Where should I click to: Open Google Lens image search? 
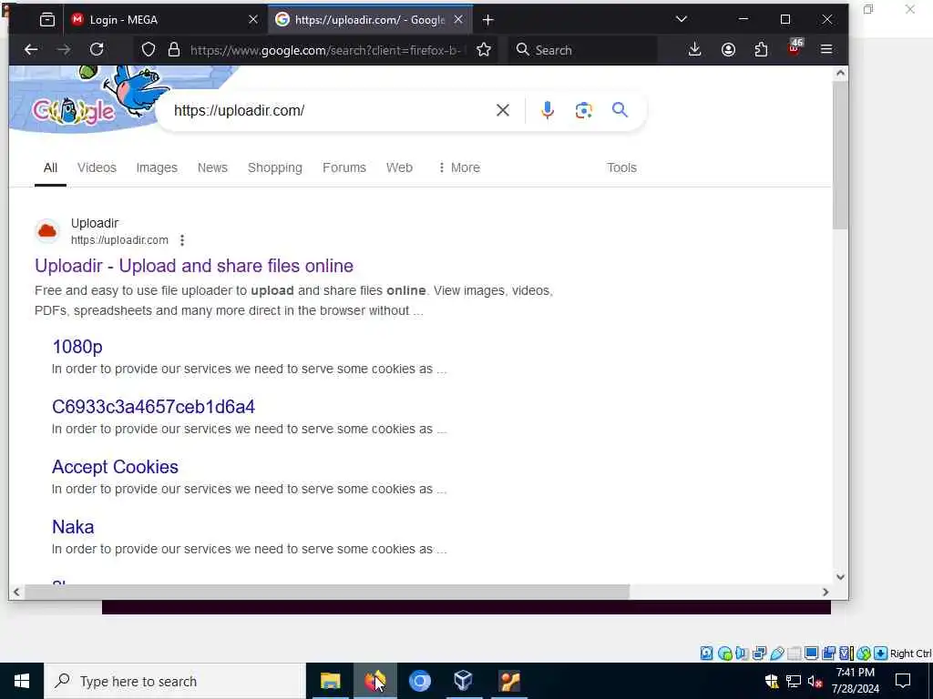(584, 110)
